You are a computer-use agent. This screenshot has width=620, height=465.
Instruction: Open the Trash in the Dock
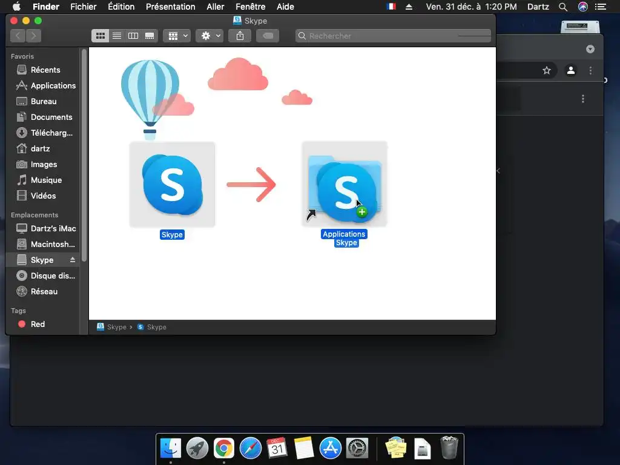tap(449, 447)
